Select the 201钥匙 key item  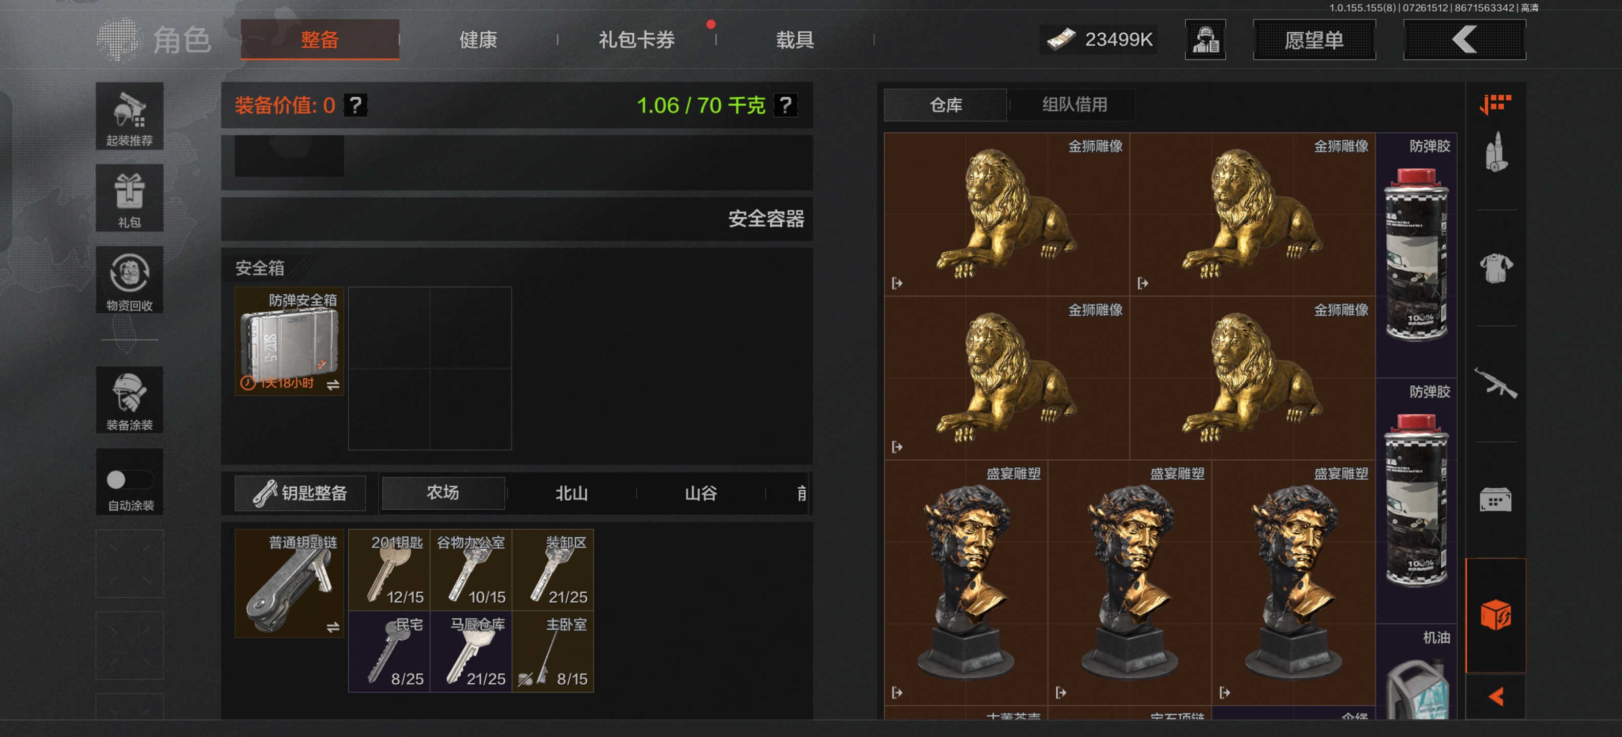(x=389, y=570)
